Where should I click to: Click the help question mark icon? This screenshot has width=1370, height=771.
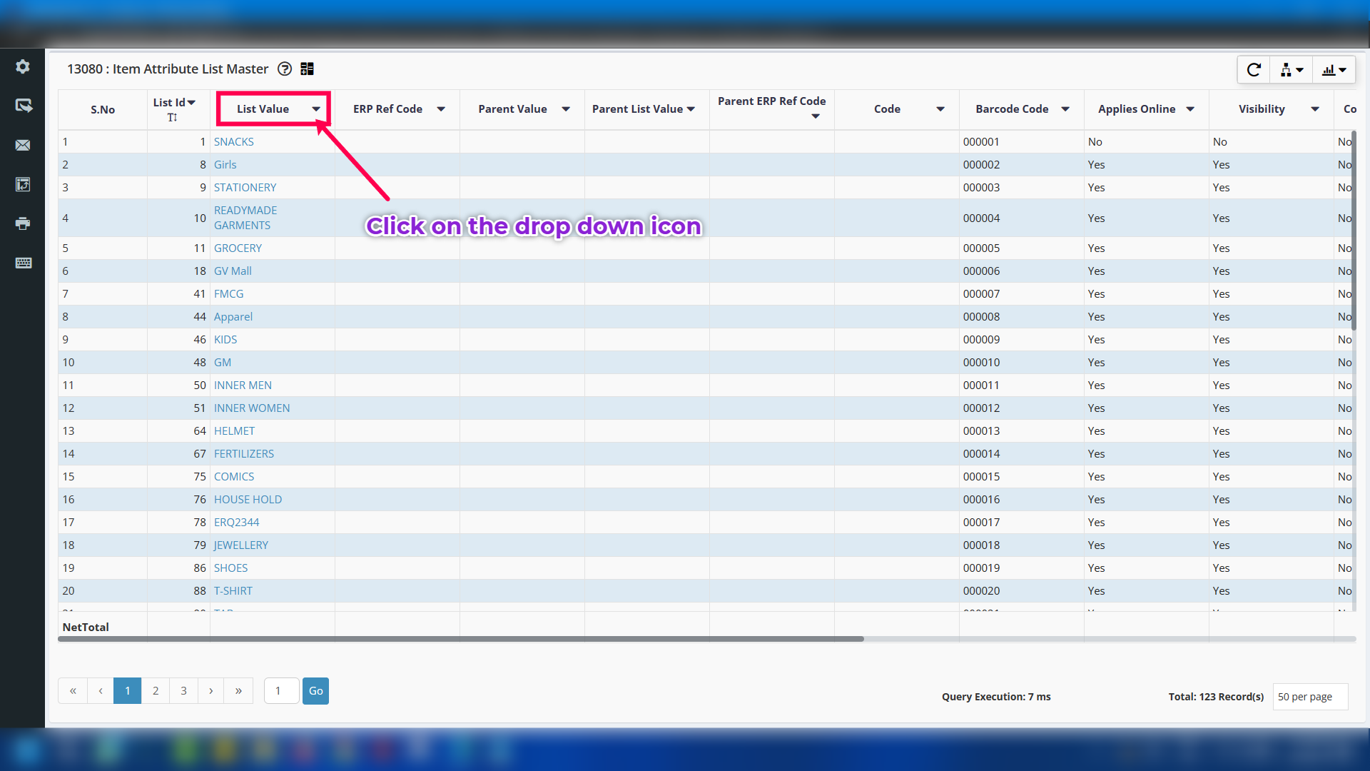285,69
